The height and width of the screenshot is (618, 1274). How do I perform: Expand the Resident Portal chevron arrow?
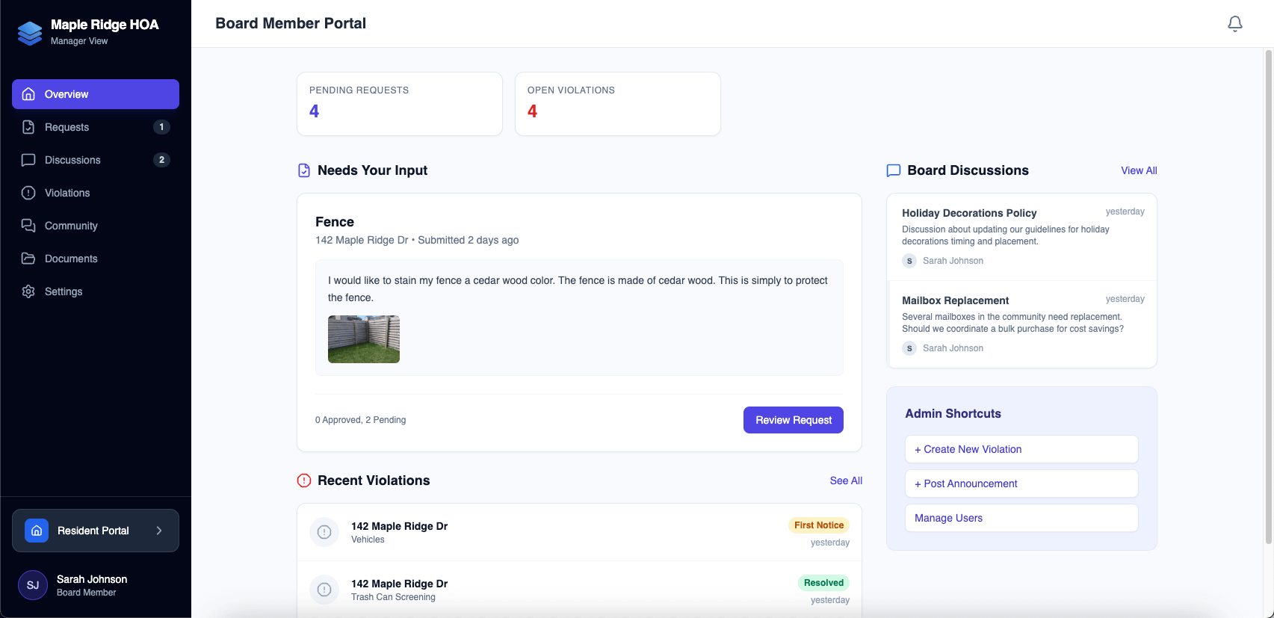click(159, 531)
